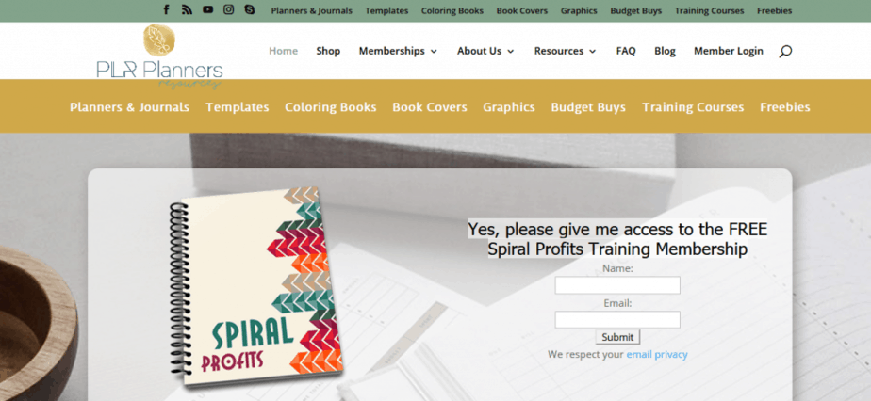
Task: Open the Instagram icon
Action: coord(228,9)
